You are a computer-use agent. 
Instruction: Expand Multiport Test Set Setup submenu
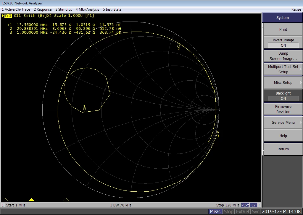[283, 69]
